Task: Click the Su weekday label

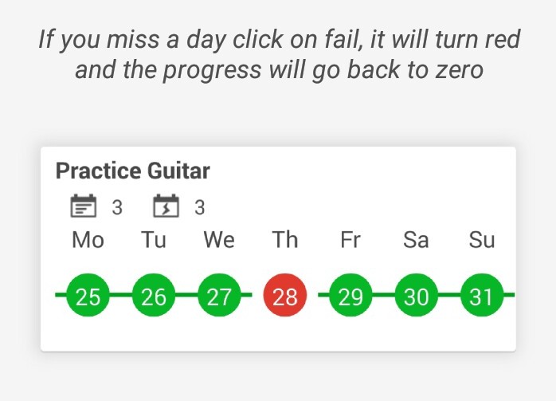Action: pyautogui.click(x=482, y=240)
